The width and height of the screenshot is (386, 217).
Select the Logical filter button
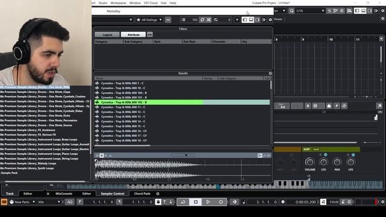click(107, 35)
